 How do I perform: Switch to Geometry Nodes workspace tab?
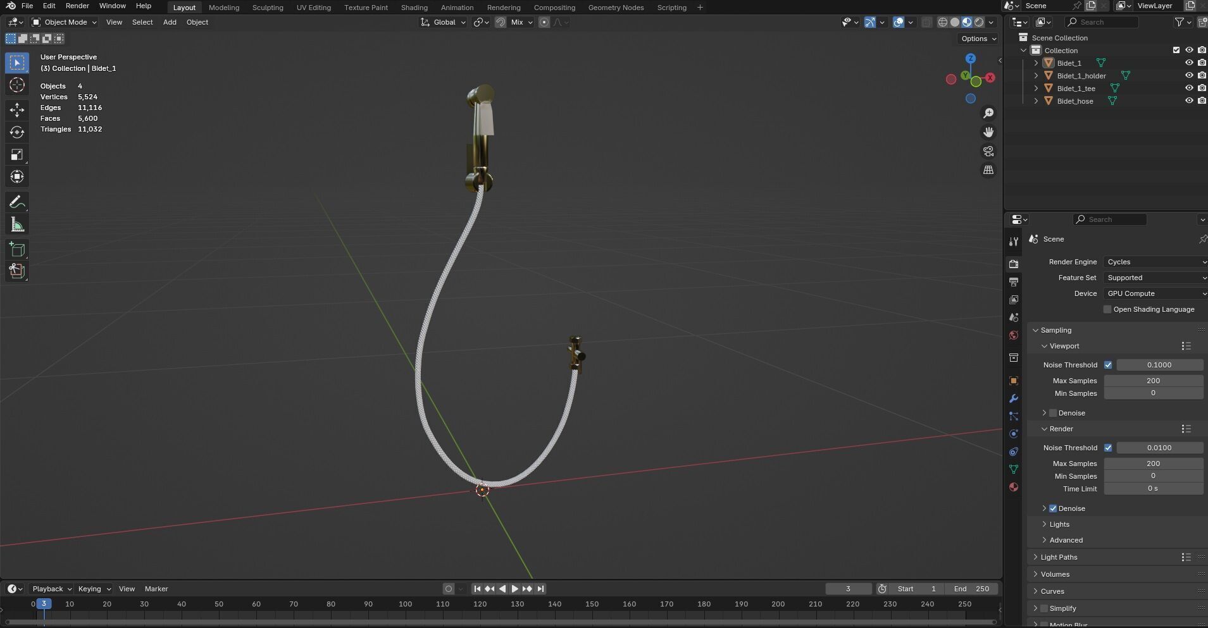(616, 8)
